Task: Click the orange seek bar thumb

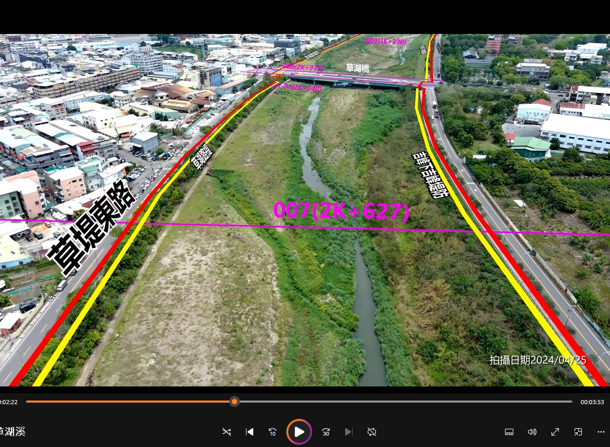Action: coord(234,402)
